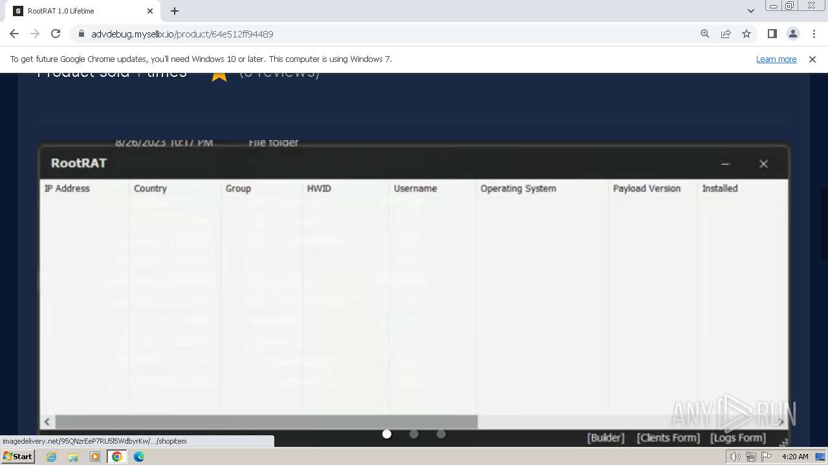
Task: Click the [Logs Form] label in screenshot
Action: pos(738,438)
